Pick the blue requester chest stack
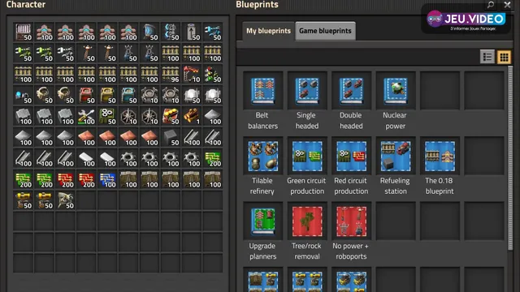This screenshot has width=520, height=292. click(128, 96)
